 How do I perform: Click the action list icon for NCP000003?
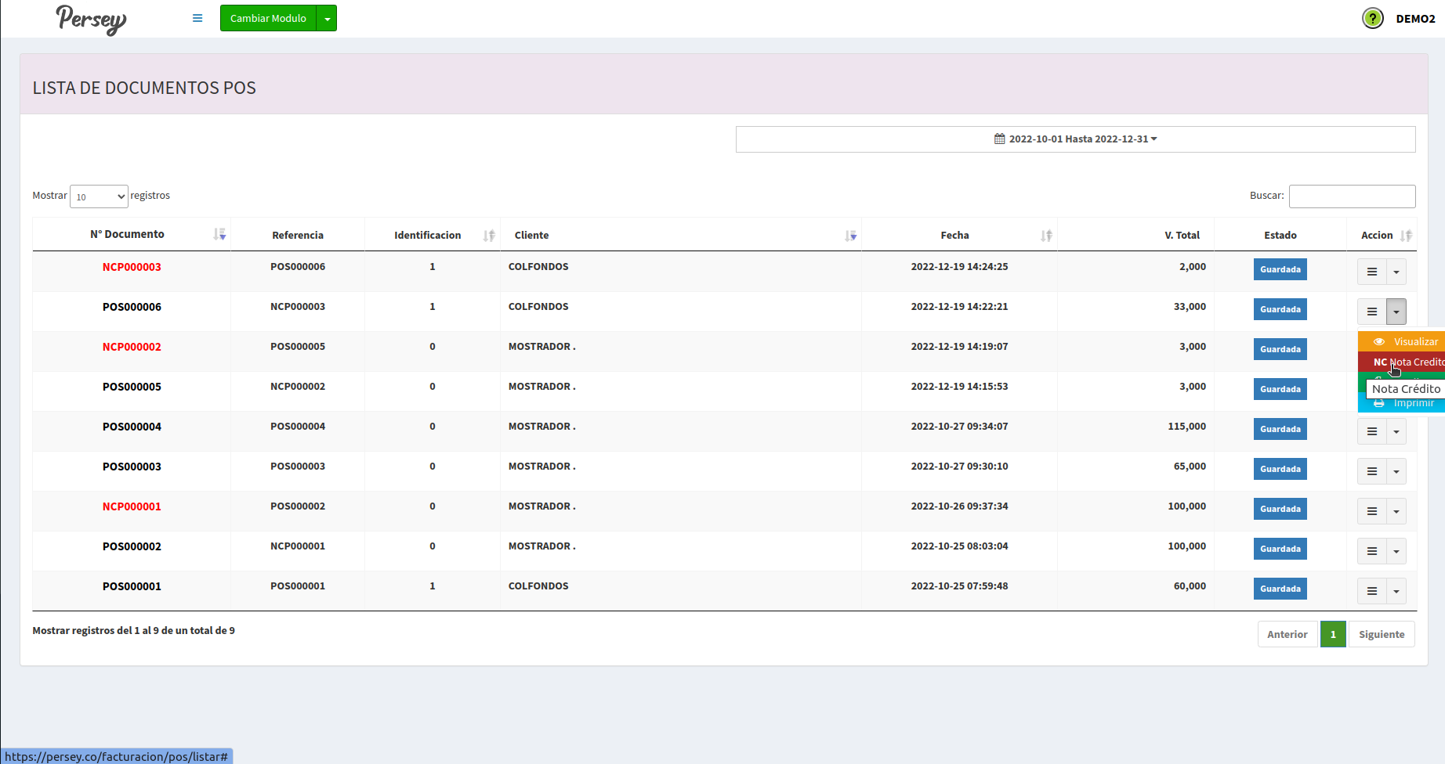(1371, 272)
